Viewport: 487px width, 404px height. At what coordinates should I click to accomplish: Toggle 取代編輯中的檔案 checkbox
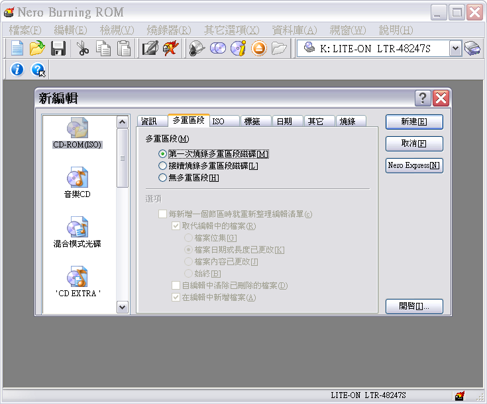tap(214, 226)
